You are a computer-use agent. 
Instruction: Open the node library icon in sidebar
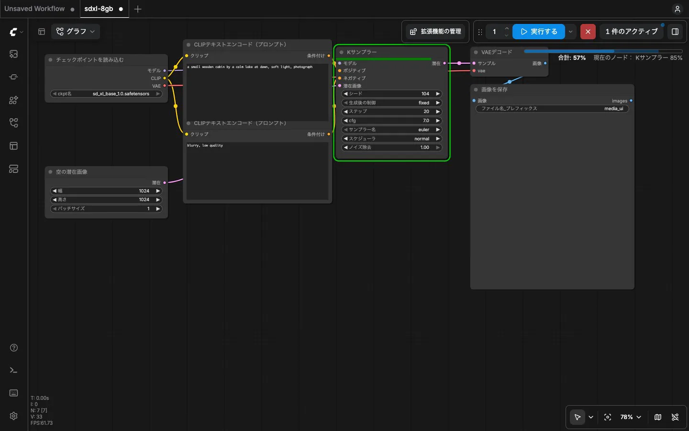tap(13, 100)
